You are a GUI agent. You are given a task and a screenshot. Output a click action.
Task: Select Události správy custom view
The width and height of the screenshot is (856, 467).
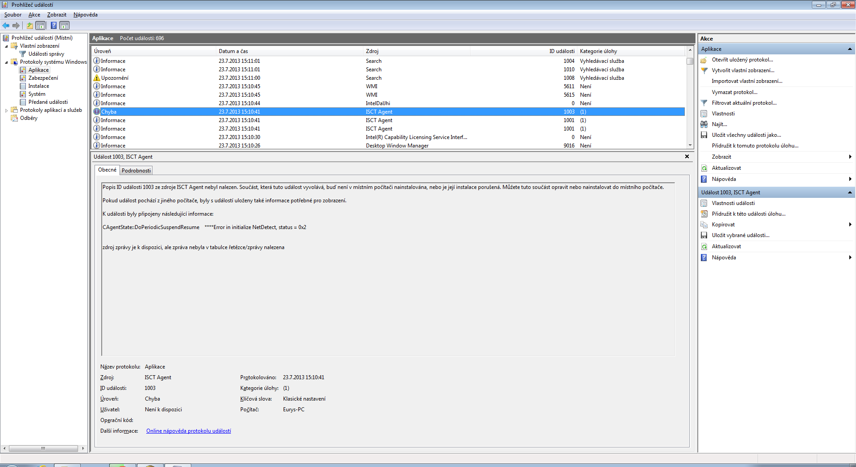(x=46, y=54)
